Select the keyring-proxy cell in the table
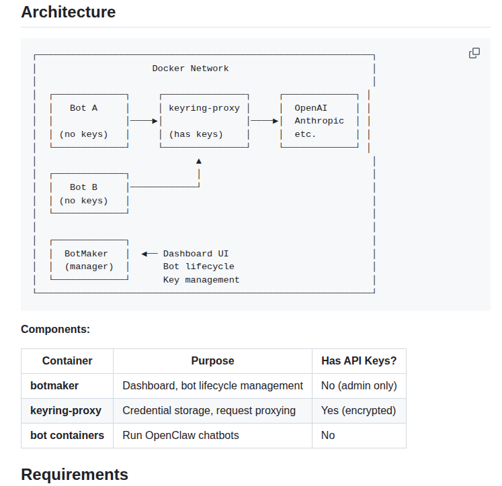502x486 pixels. pos(66,411)
